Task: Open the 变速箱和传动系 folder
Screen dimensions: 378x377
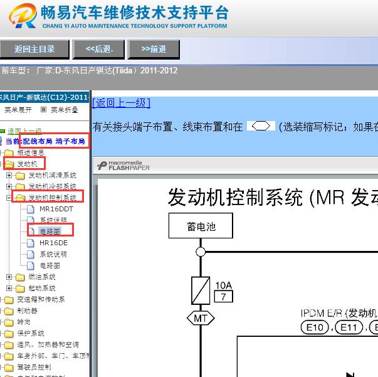Action: 41,299
